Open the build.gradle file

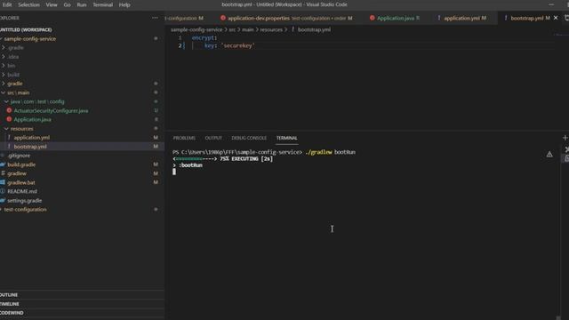coord(21,164)
